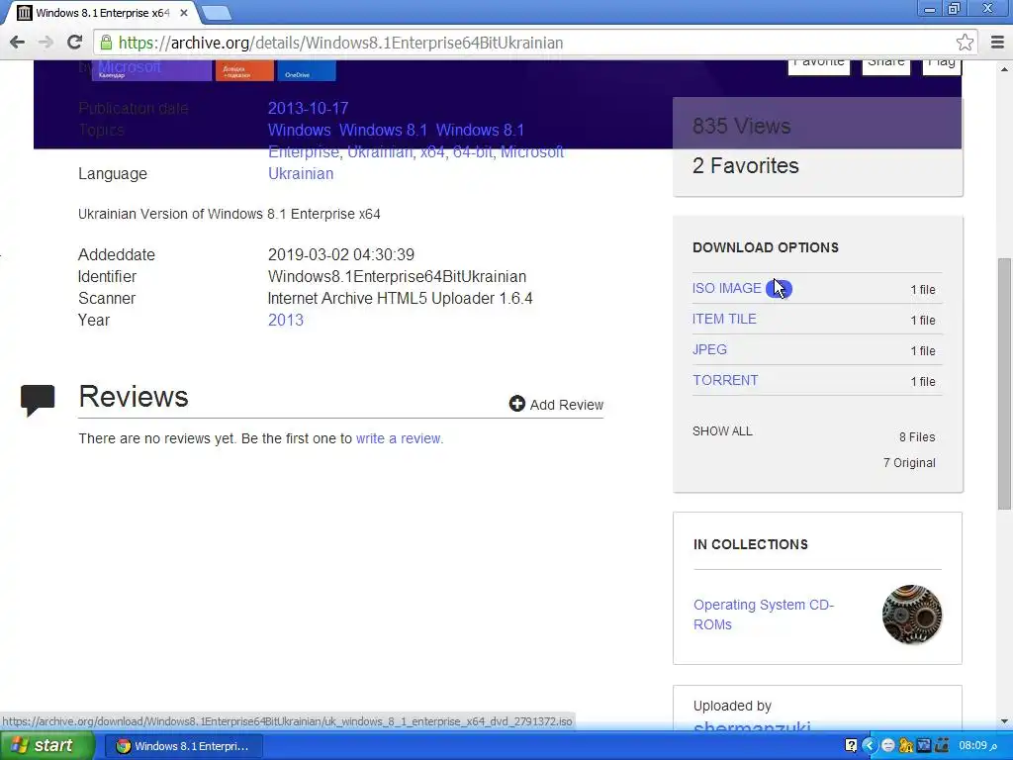Click the '835 Views' text

[742, 126]
